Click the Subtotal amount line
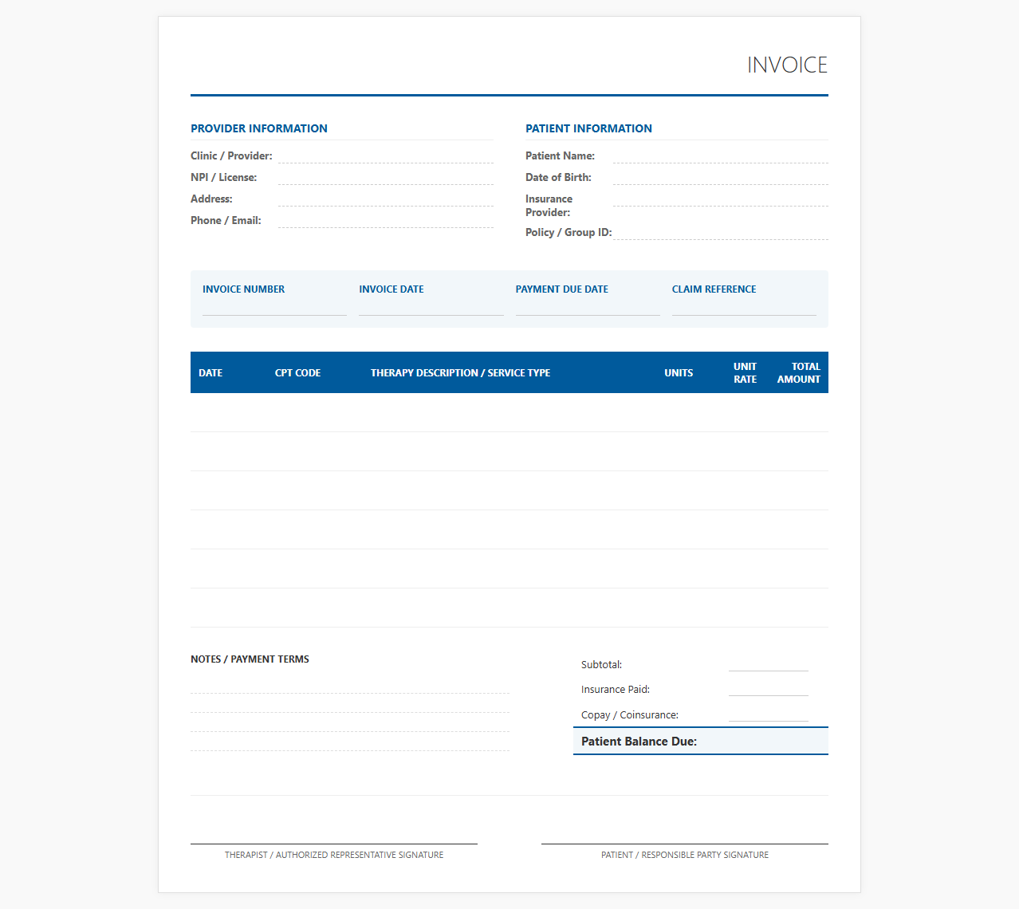 coord(769,664)
